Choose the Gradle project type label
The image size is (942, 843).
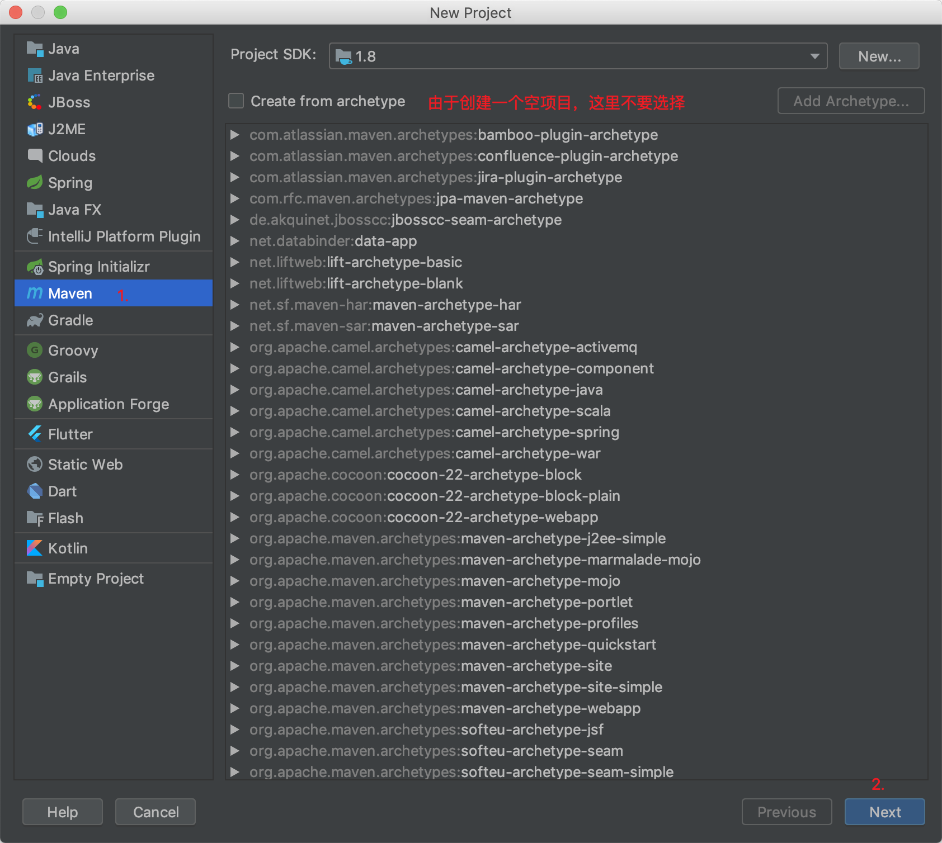70,320
